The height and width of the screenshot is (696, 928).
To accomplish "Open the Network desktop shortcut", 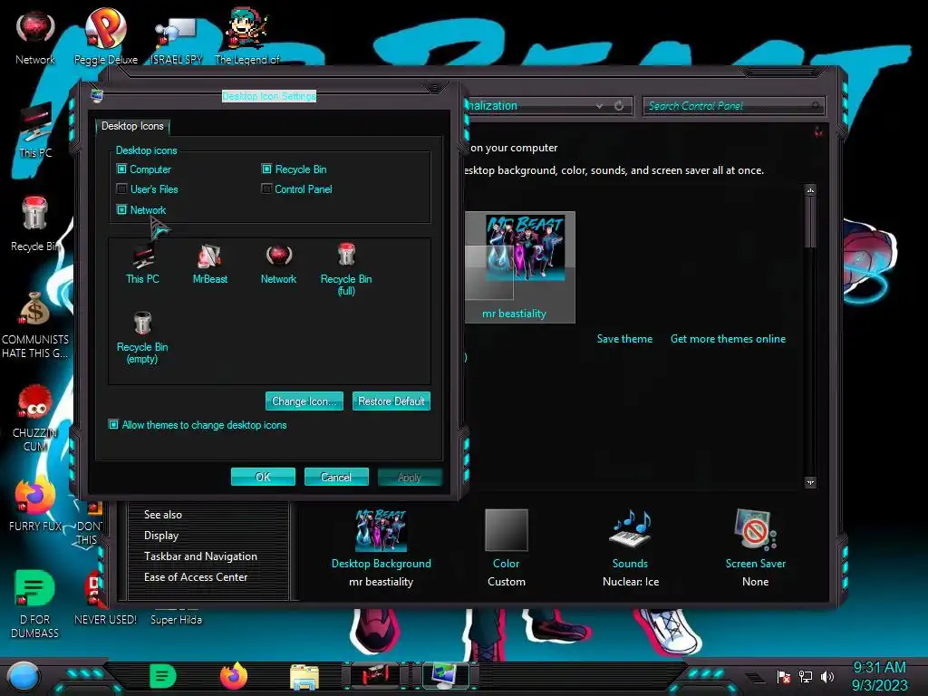I will pos(35,37).
